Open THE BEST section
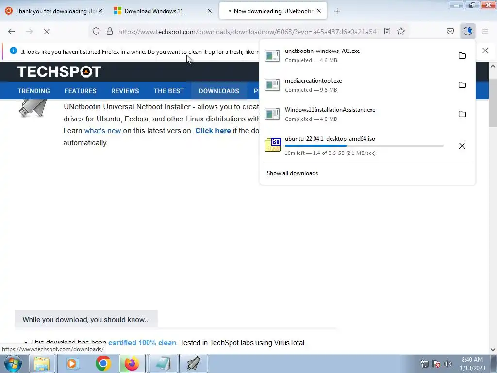 (168, 91)
